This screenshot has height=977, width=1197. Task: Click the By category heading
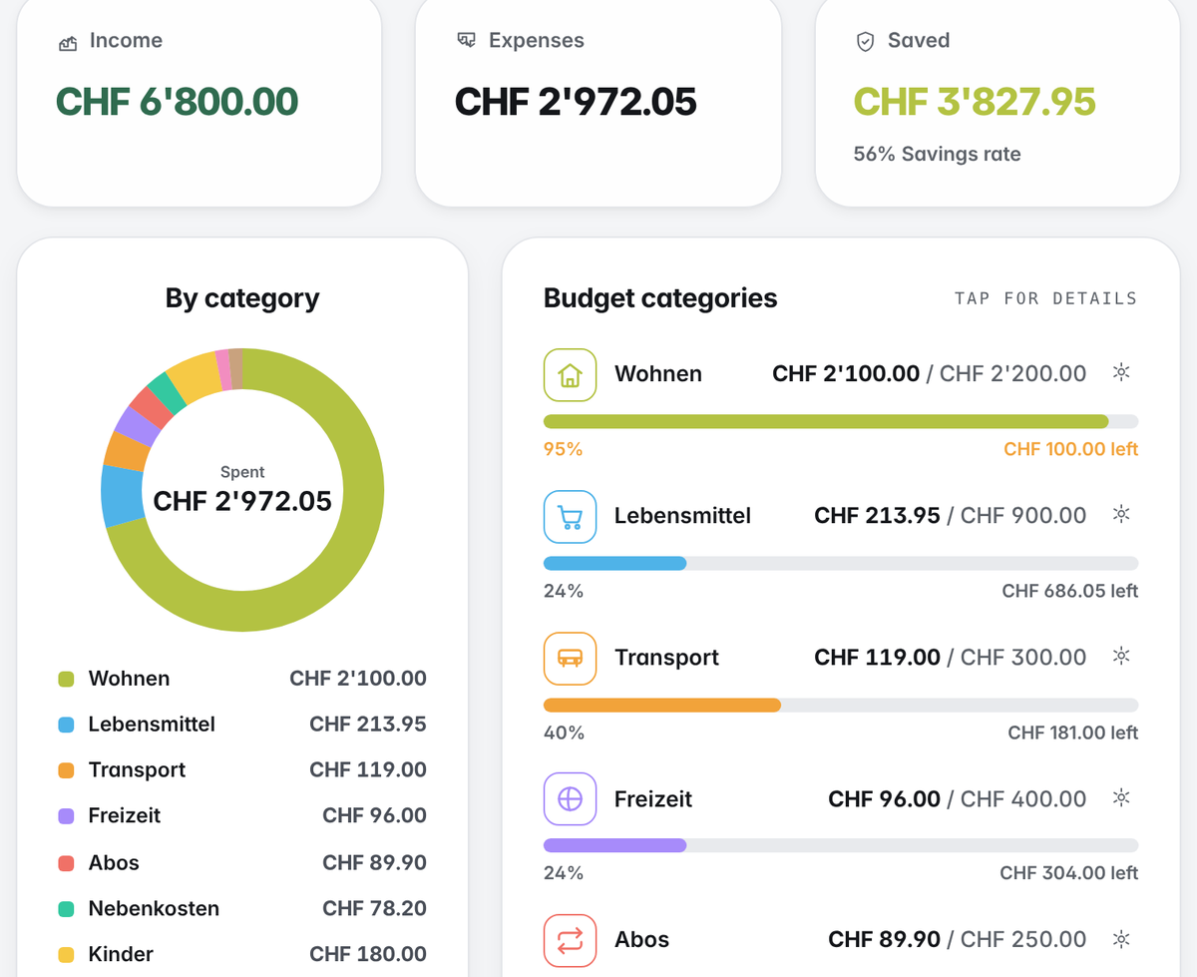tap(242, 298)
